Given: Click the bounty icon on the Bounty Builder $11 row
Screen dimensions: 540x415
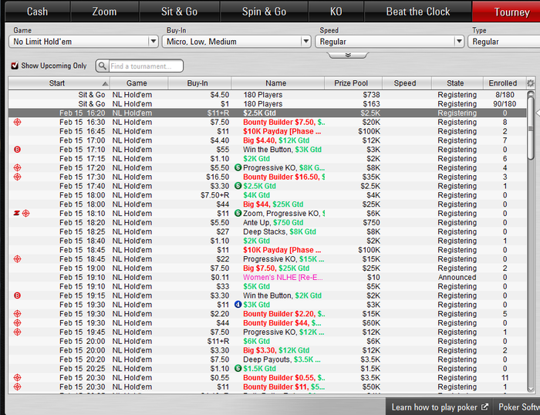Looking at the screenshot, I should click(x=17, y=386).
